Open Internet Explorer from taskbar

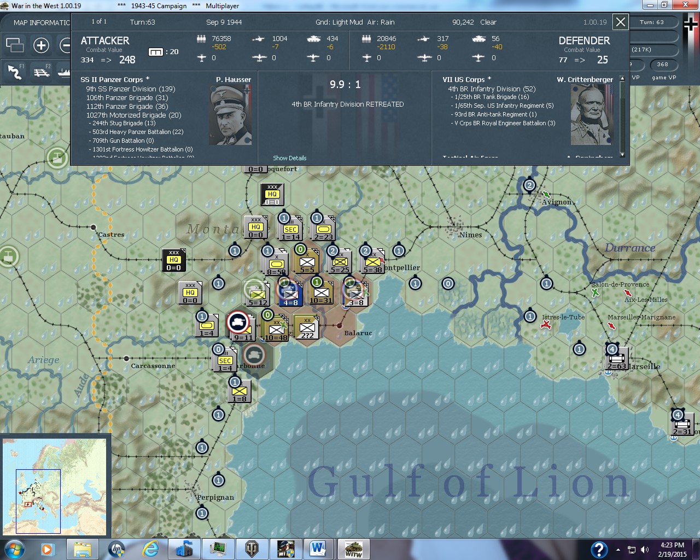[x=150, y=549]
